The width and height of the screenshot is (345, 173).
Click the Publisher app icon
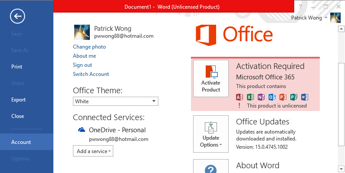293,97
